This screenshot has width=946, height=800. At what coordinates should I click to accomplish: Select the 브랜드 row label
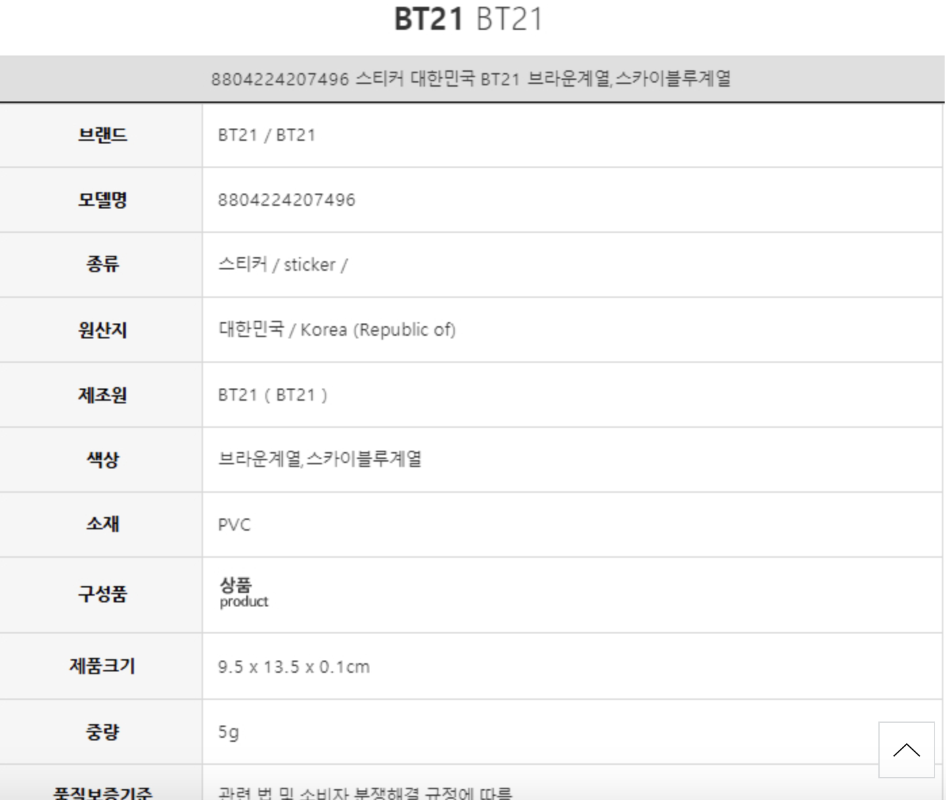[102, 135]
